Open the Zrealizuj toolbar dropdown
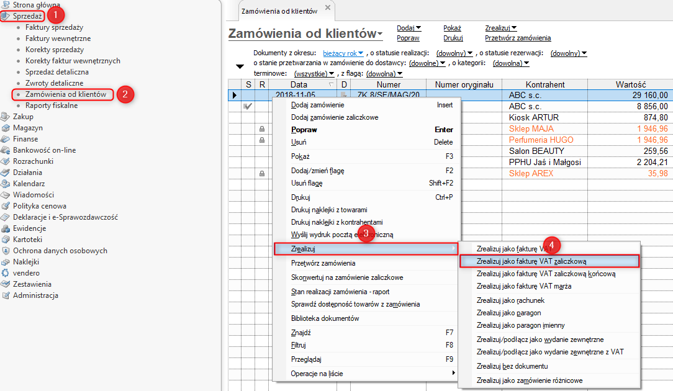This screenshot has width=673, height=391. pos(501,28)
